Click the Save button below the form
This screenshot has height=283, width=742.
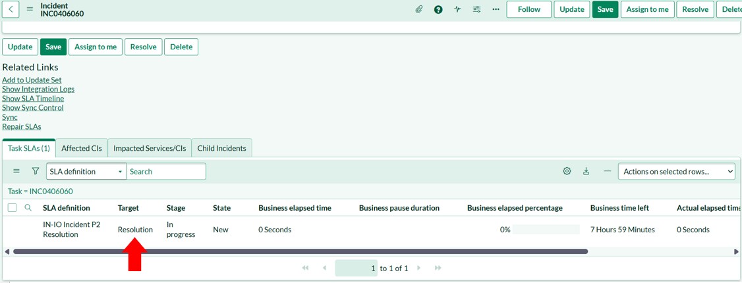click(53, 47)
